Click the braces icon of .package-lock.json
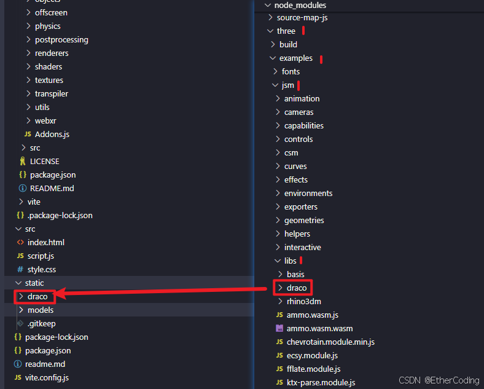This screenshot has width=484, height=389. (x=20, y=215)
